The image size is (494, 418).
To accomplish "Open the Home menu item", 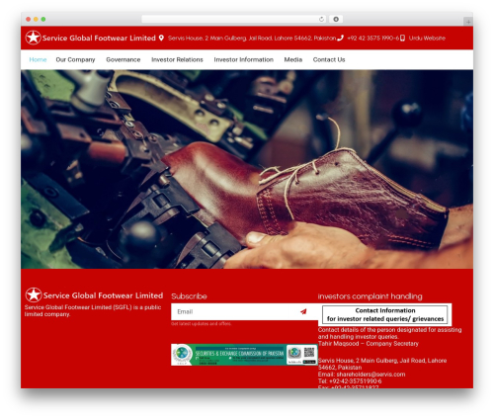I will [38, 59].
